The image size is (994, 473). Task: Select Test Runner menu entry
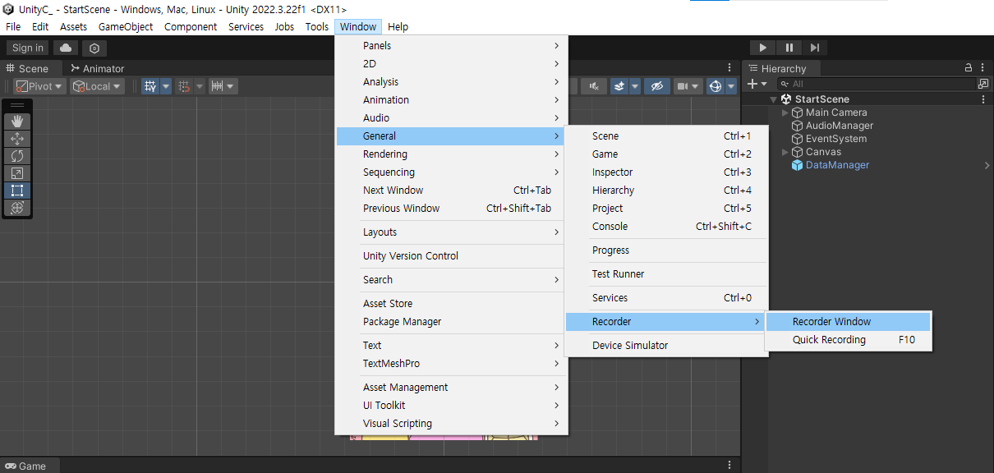(666, 274)
